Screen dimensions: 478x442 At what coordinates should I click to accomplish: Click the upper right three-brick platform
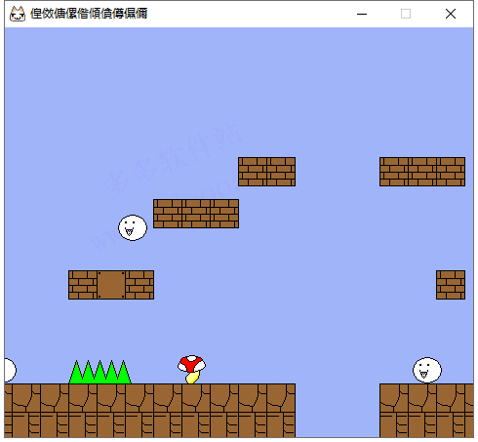tap(422, 172)
